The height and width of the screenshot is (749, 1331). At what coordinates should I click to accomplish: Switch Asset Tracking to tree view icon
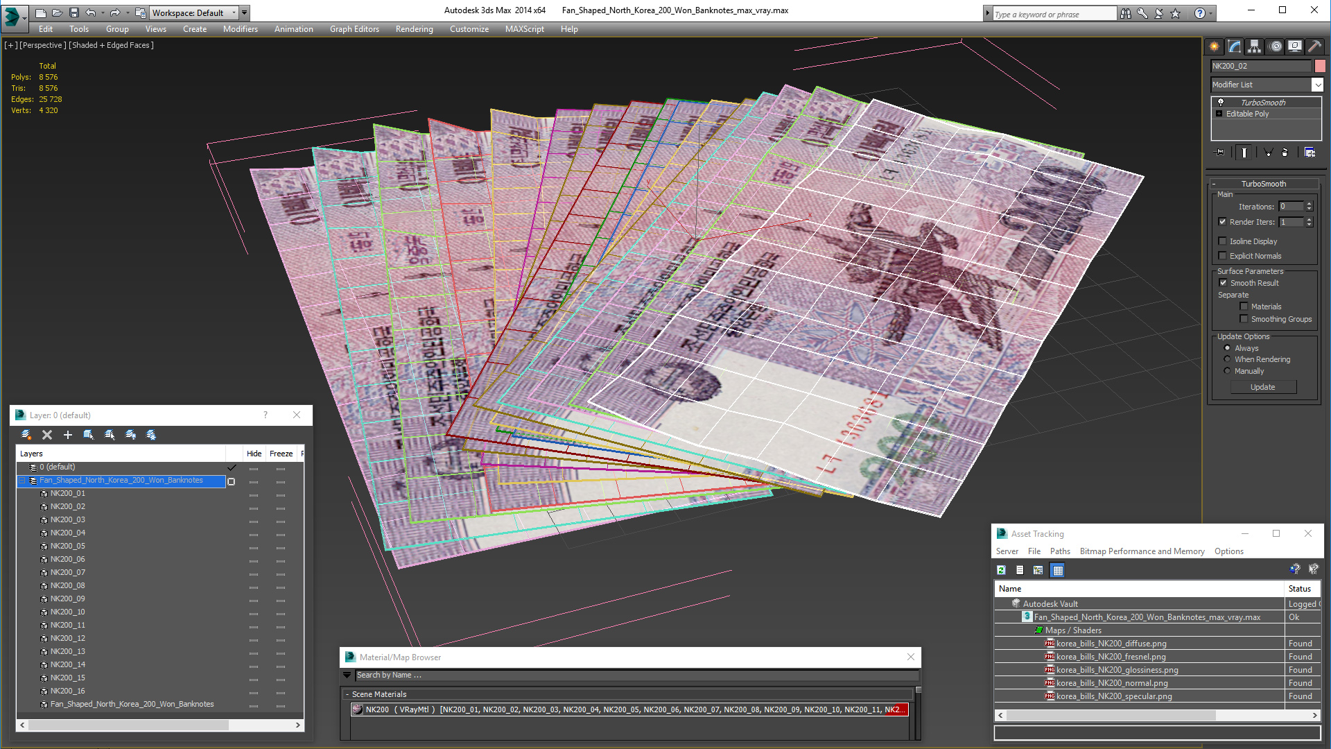[1038, 570]
